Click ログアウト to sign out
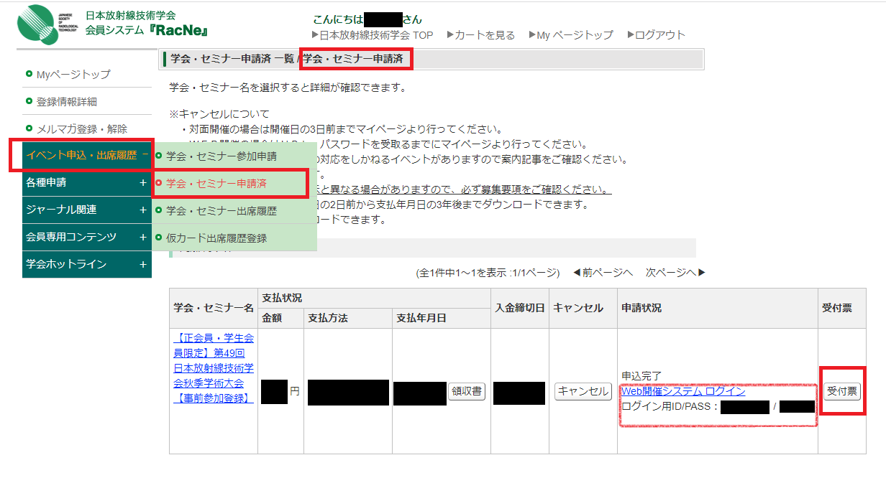Screen dimensions: 886x478 tap(656, 34)
